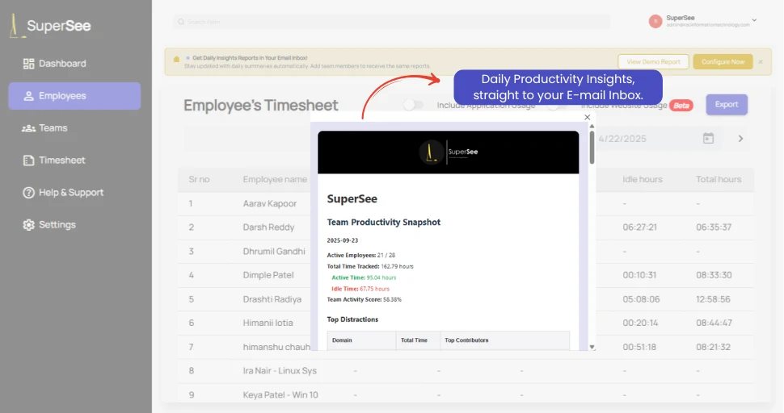
Task: Click the notification bell in banner
Action: pyautogui.click(x=176, y=60)
